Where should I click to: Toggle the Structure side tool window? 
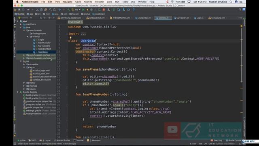tap(15, 37)
